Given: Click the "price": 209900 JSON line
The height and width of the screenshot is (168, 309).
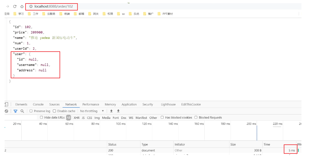Looking at the screenshot, I should pyautogui.click(x=29, y=32).
